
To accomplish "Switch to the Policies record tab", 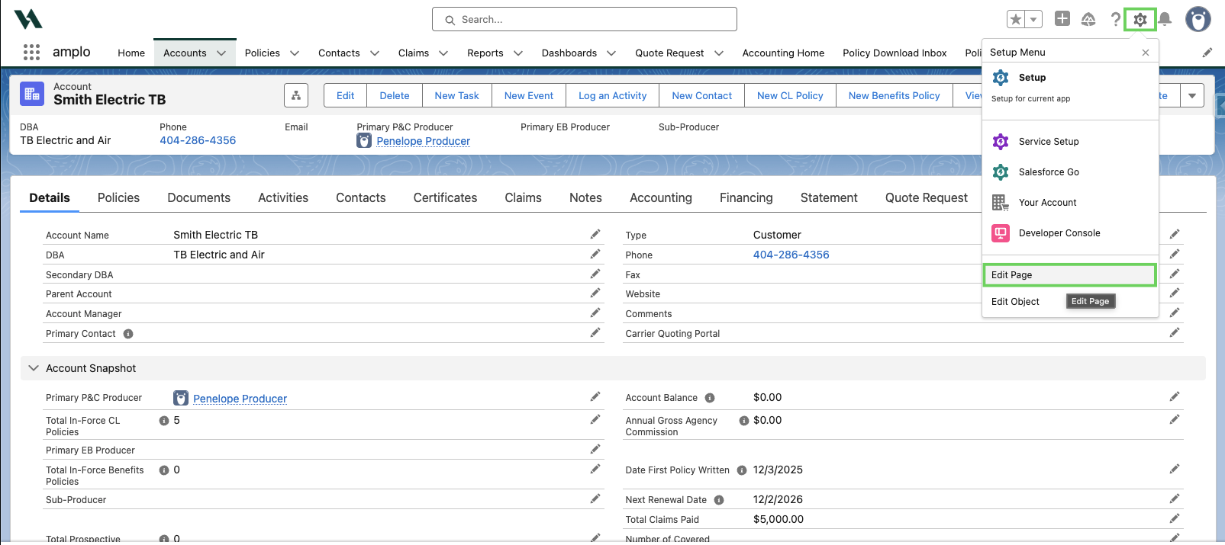I will [x=118, y=198].
